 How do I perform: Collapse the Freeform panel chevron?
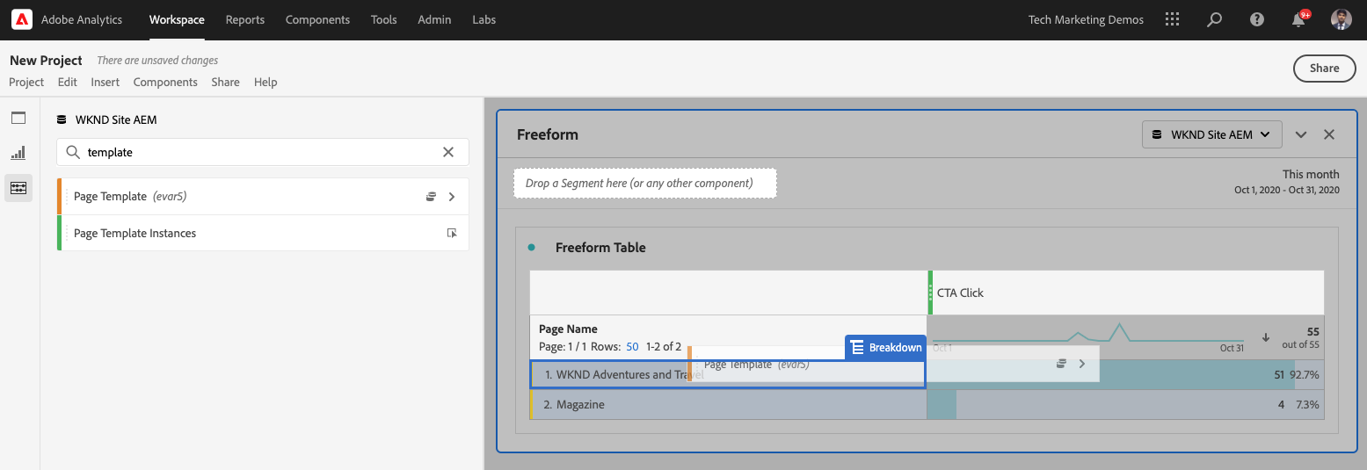pyautogui.click(x=1301, y=134)
